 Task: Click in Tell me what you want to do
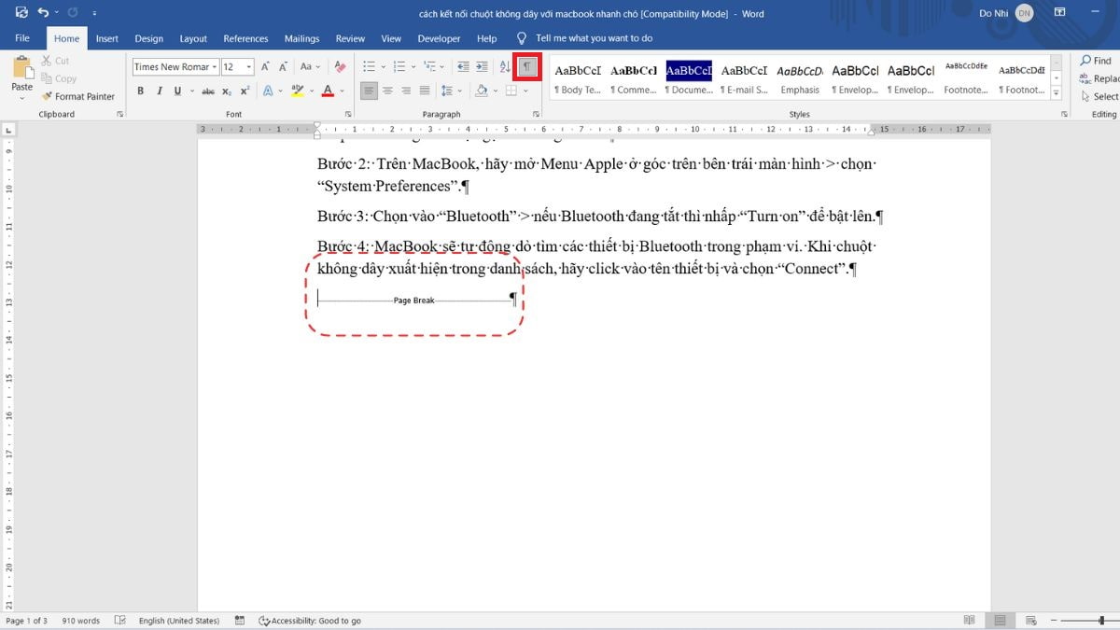pos(594,38)
